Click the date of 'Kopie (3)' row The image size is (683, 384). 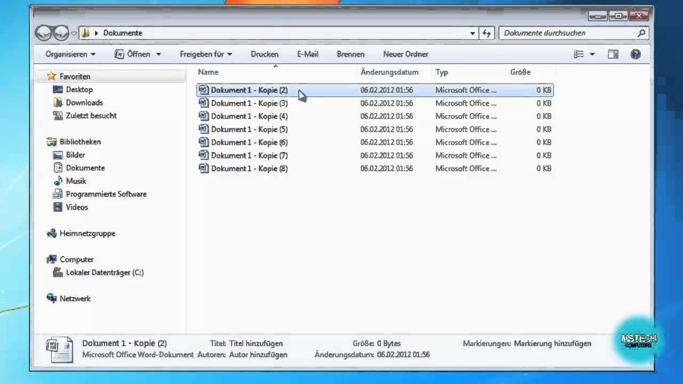pos(386,103)
